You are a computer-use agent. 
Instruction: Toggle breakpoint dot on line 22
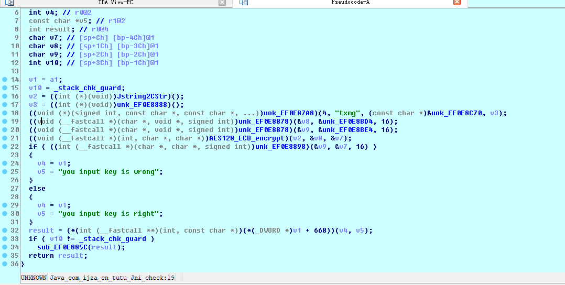(5, 147)
